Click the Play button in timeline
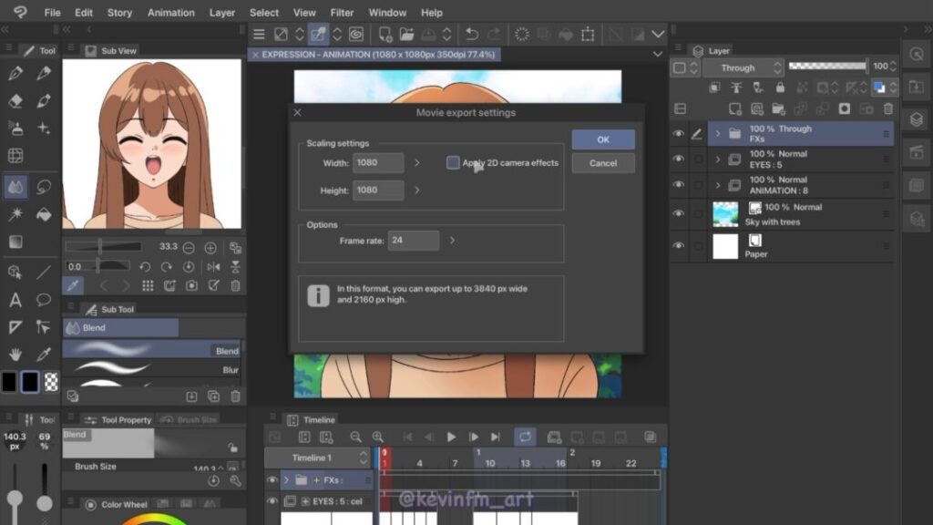933x525 pixels. pyautogui.click(x=451, y=437)
